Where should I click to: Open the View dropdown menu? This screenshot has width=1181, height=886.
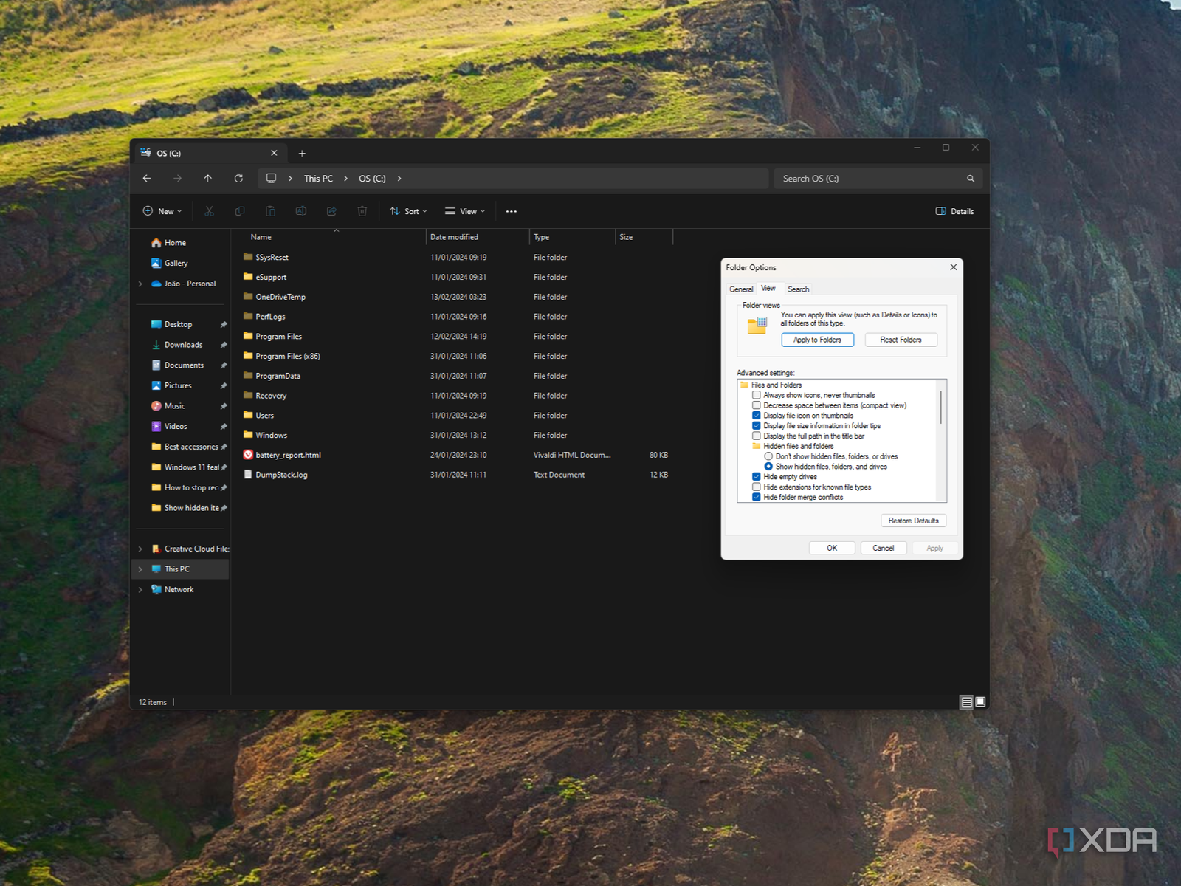pos(465,211)
